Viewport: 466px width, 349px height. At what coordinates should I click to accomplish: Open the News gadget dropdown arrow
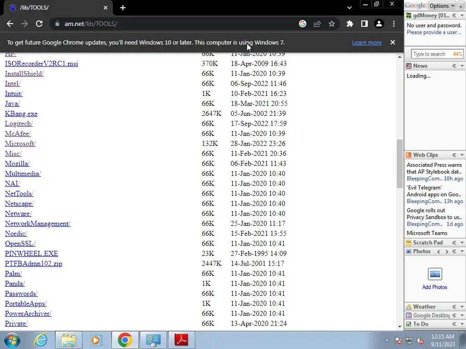click(462, 66)
